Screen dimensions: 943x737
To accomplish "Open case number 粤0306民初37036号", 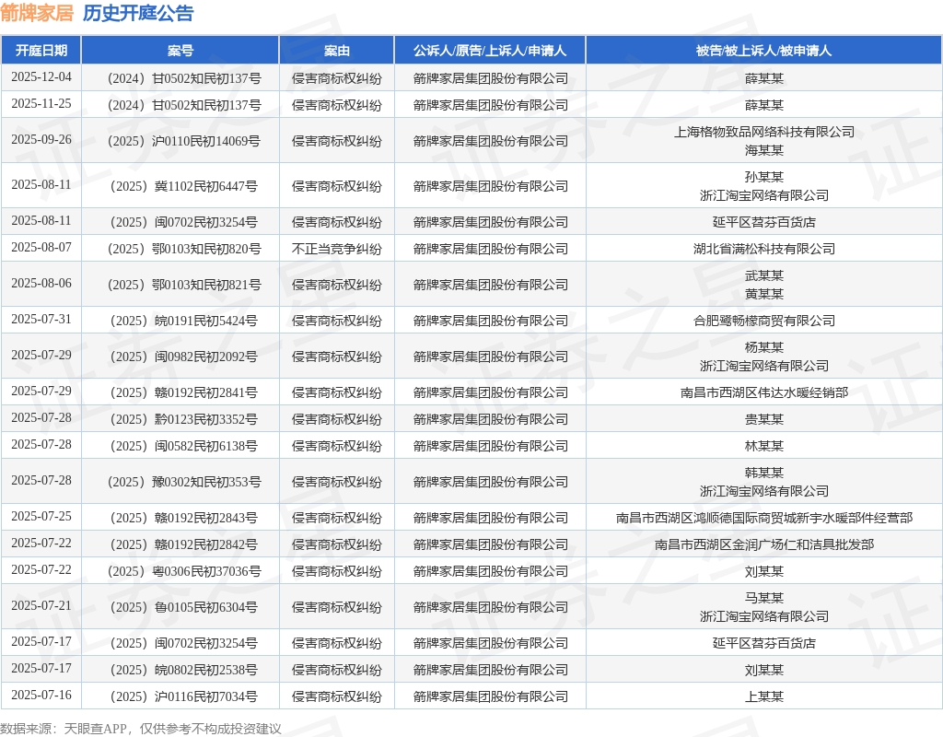I will (180, 571).
